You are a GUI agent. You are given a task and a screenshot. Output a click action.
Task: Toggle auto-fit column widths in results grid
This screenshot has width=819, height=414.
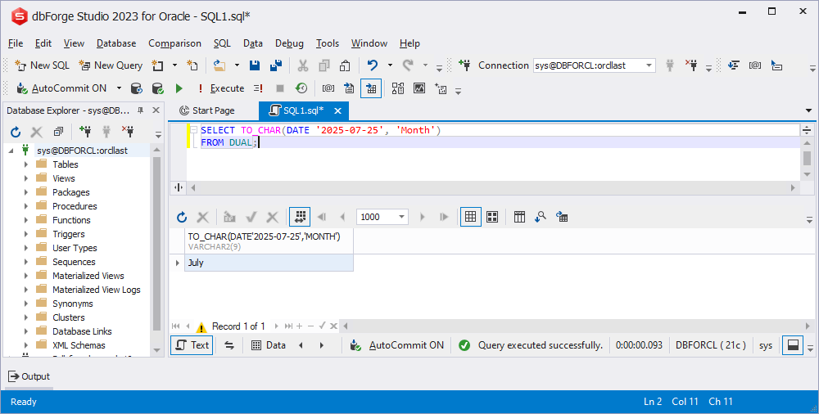300,217
